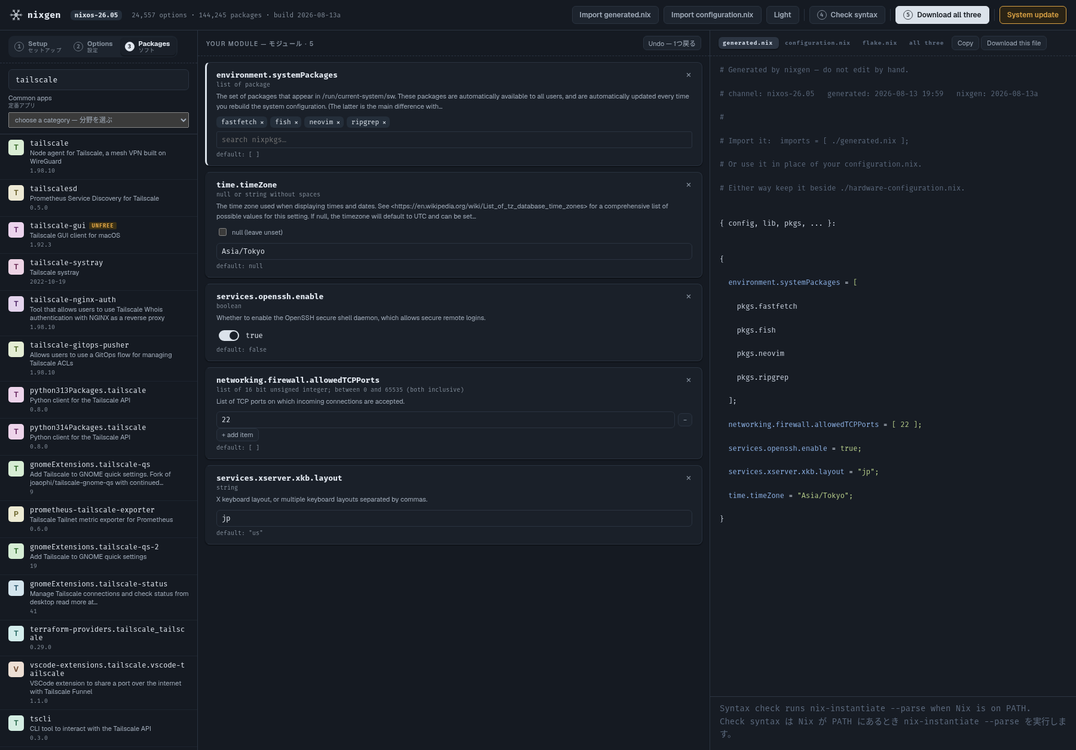The height and width of the screenshot is (750, 1076).
Task: Switch to the Options step tab
Action: (x=93, y=46)
